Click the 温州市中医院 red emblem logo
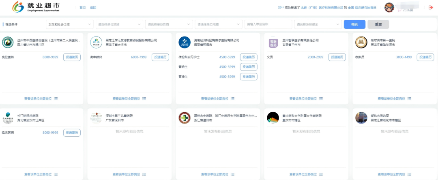 coord(185,118)
